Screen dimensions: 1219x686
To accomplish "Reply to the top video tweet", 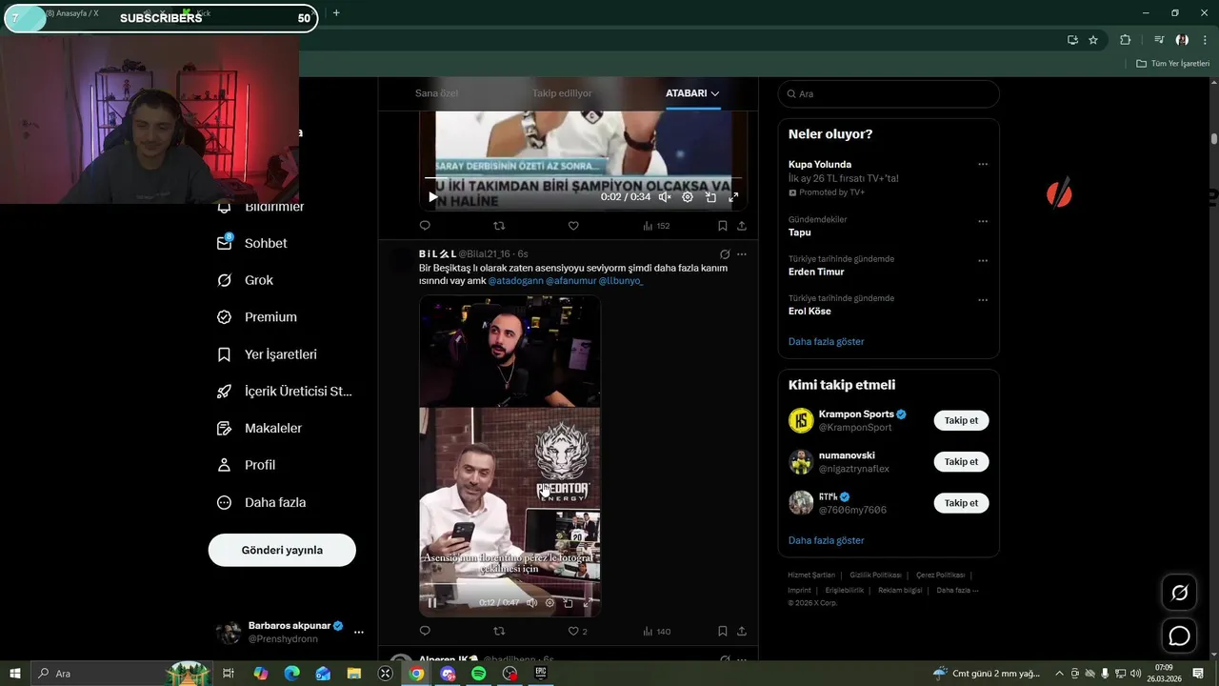I will (x=425, y=226).
